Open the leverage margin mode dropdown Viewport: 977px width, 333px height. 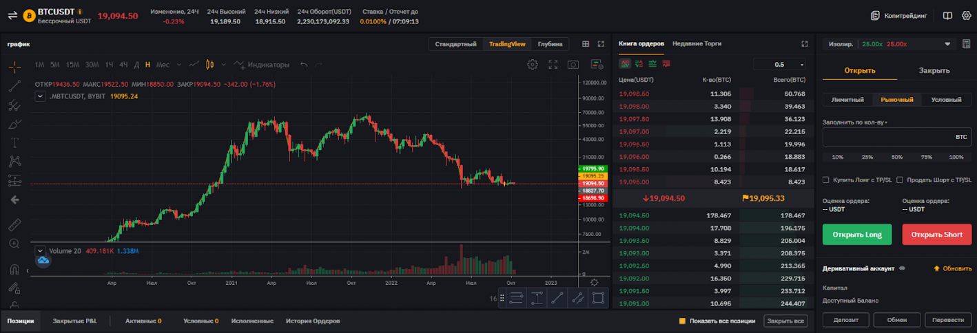(888, 44)
